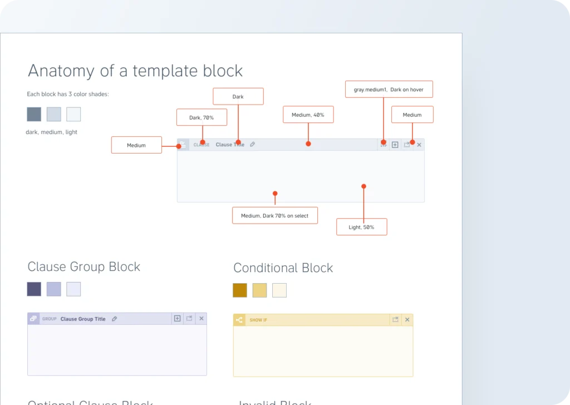The width and height of the screenshot is (570, 405).
Task: Click the dashed-box remove icon in SHOW IF header
Action: point(396,320)
